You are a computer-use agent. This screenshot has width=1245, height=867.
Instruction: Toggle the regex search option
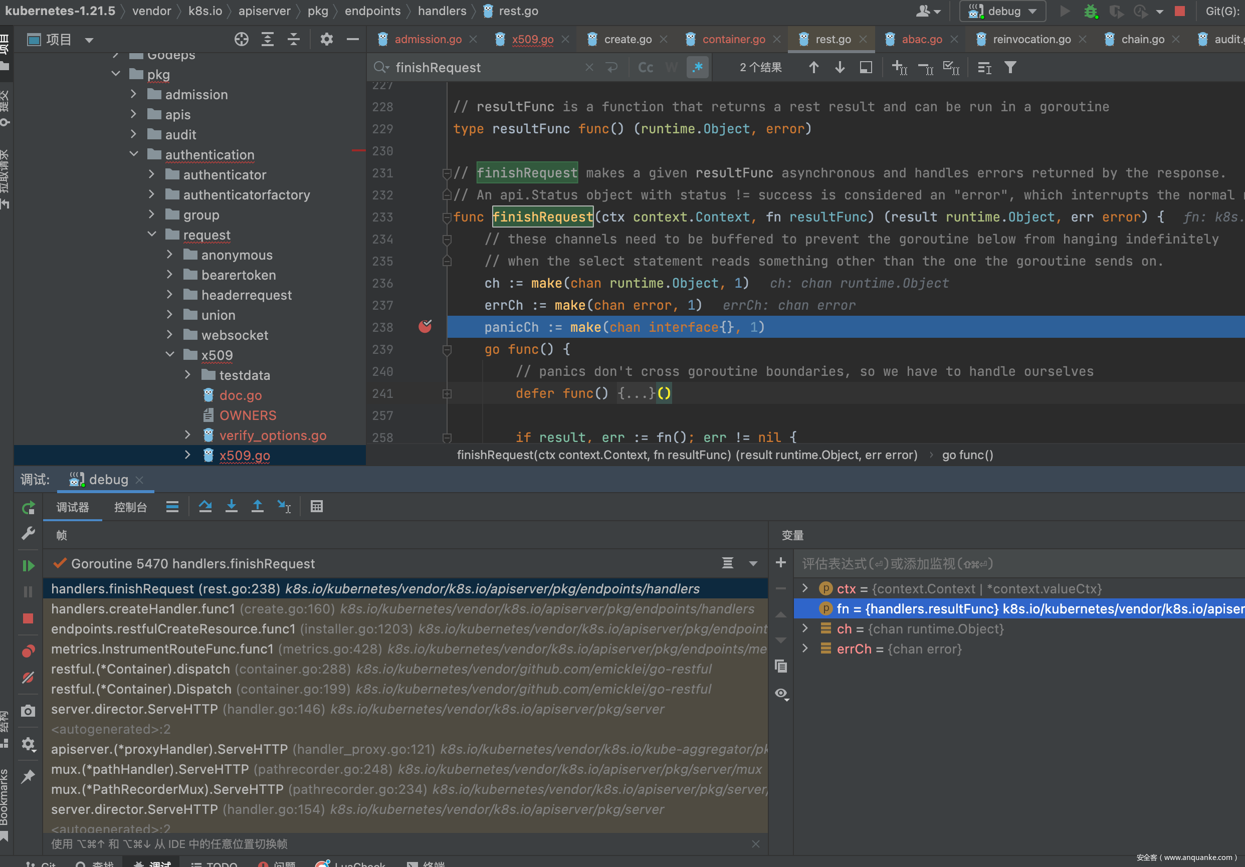697,68
